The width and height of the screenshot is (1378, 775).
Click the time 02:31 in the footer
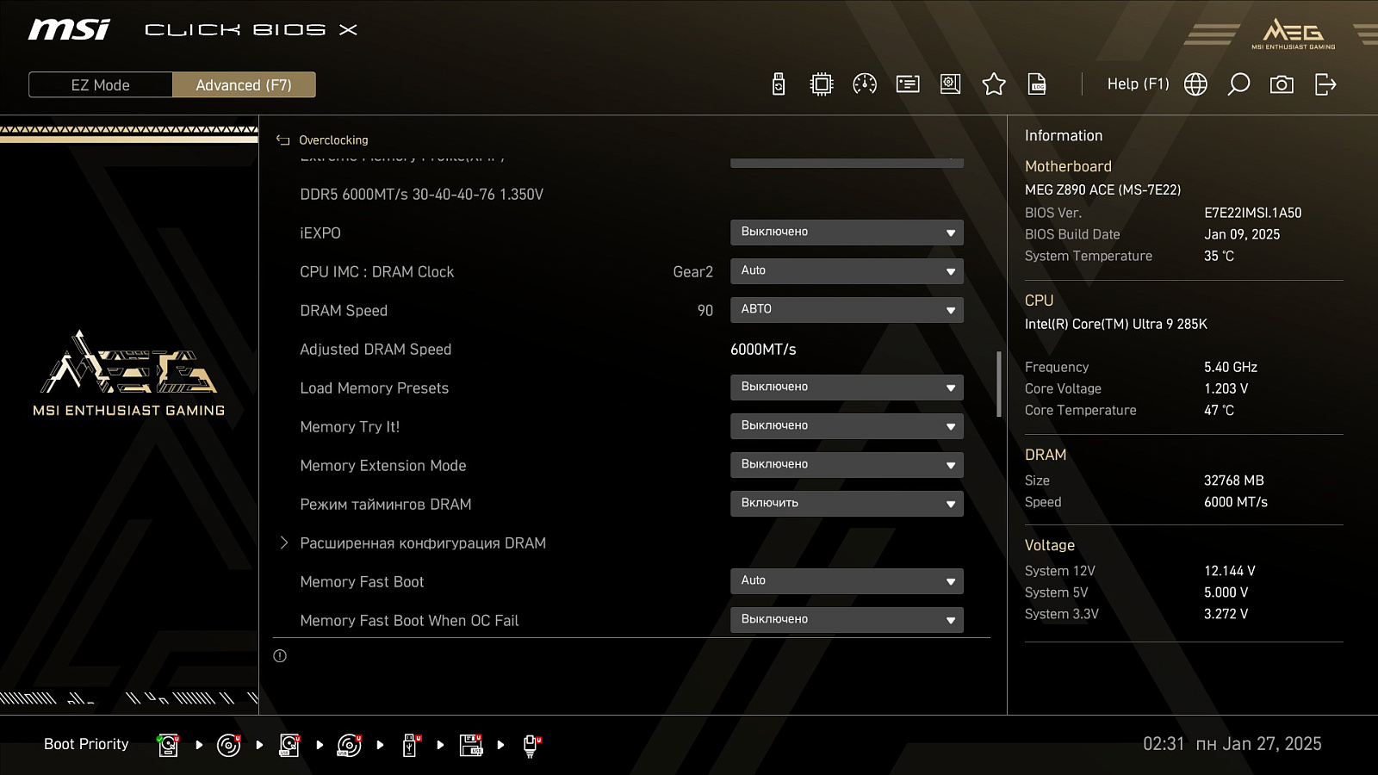[x=1164, y=744]
